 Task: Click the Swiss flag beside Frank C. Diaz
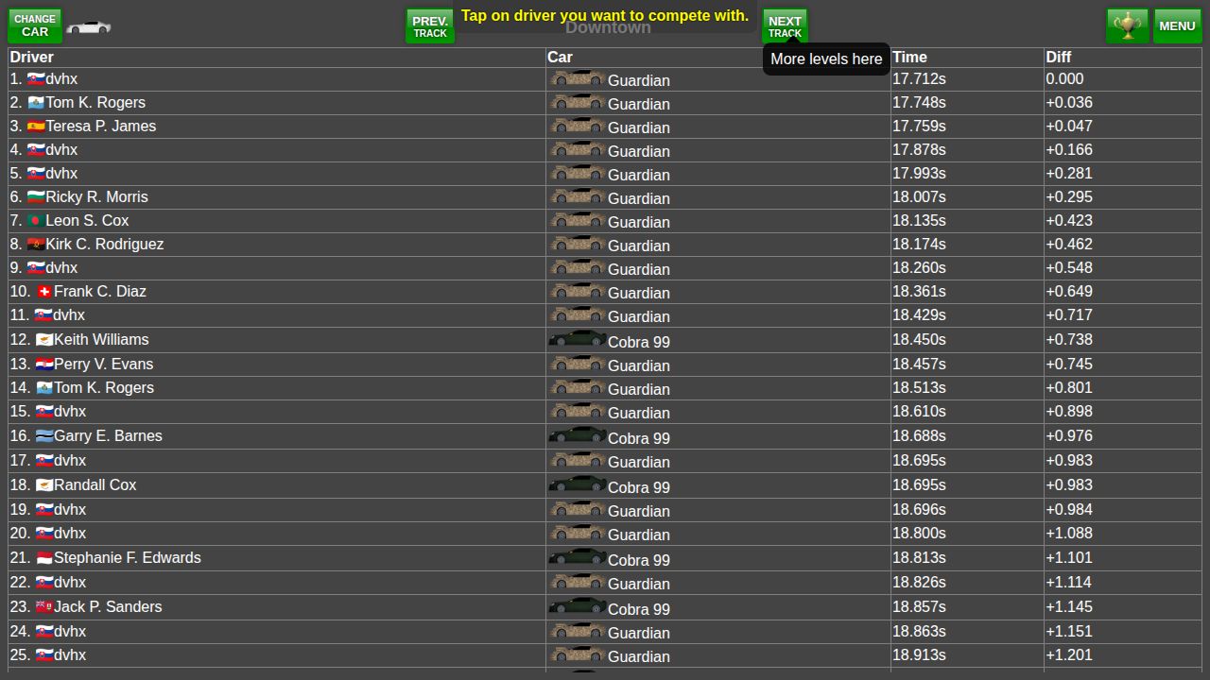pyautogui.click(x=43, y=292)
